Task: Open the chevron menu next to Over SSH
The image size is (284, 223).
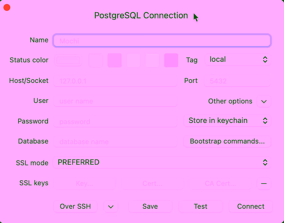Action: point(111,207)
